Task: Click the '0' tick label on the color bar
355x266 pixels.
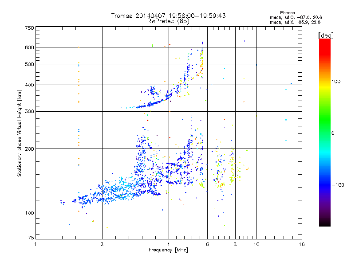Action: click(333, 133)
